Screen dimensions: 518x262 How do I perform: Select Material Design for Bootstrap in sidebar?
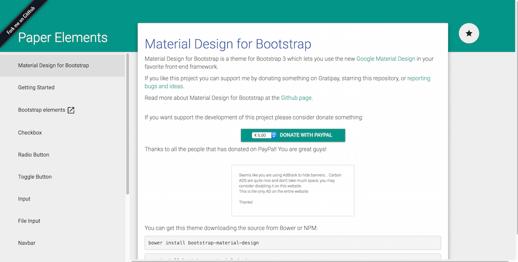point(53,65)
